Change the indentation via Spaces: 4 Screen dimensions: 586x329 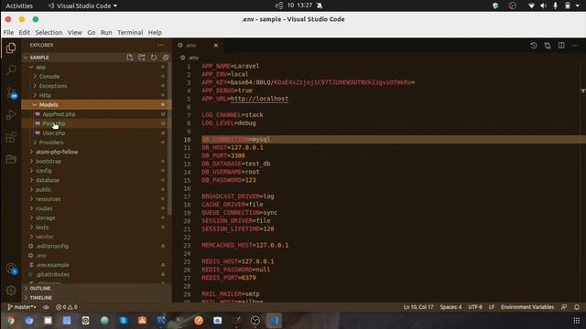coord(450,307)
